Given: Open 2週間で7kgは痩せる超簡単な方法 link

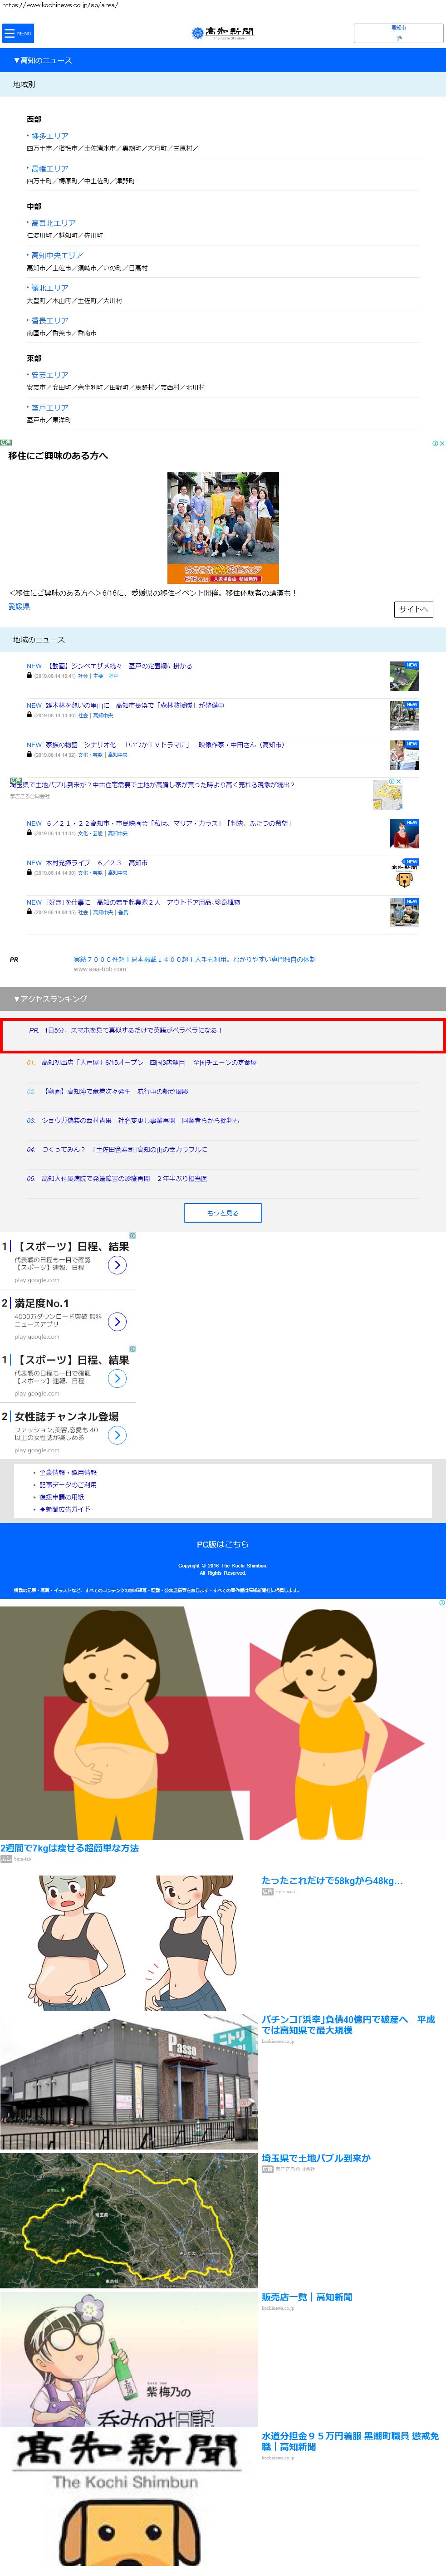Looking at the screenshot, I should click(x=70, y=1848).
